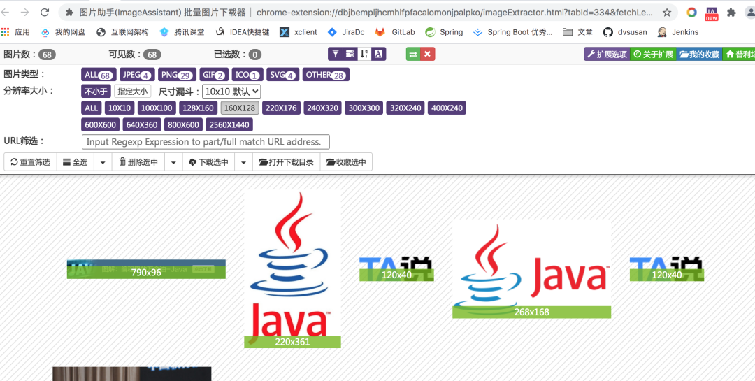Click the red X button in toolbar
Screen dimensions: 755x381
(x=428, y=54)
